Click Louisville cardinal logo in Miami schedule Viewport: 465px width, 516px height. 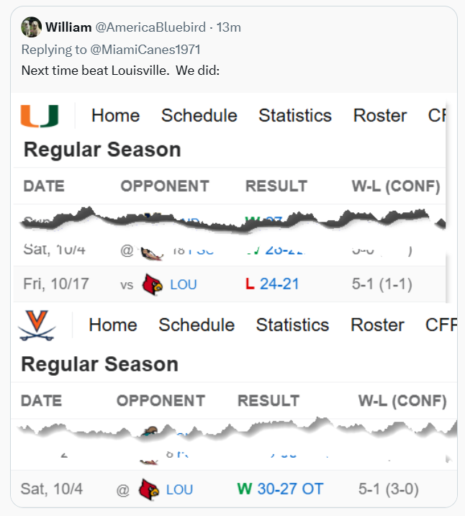pyautogui.click(x=151, y=284)
